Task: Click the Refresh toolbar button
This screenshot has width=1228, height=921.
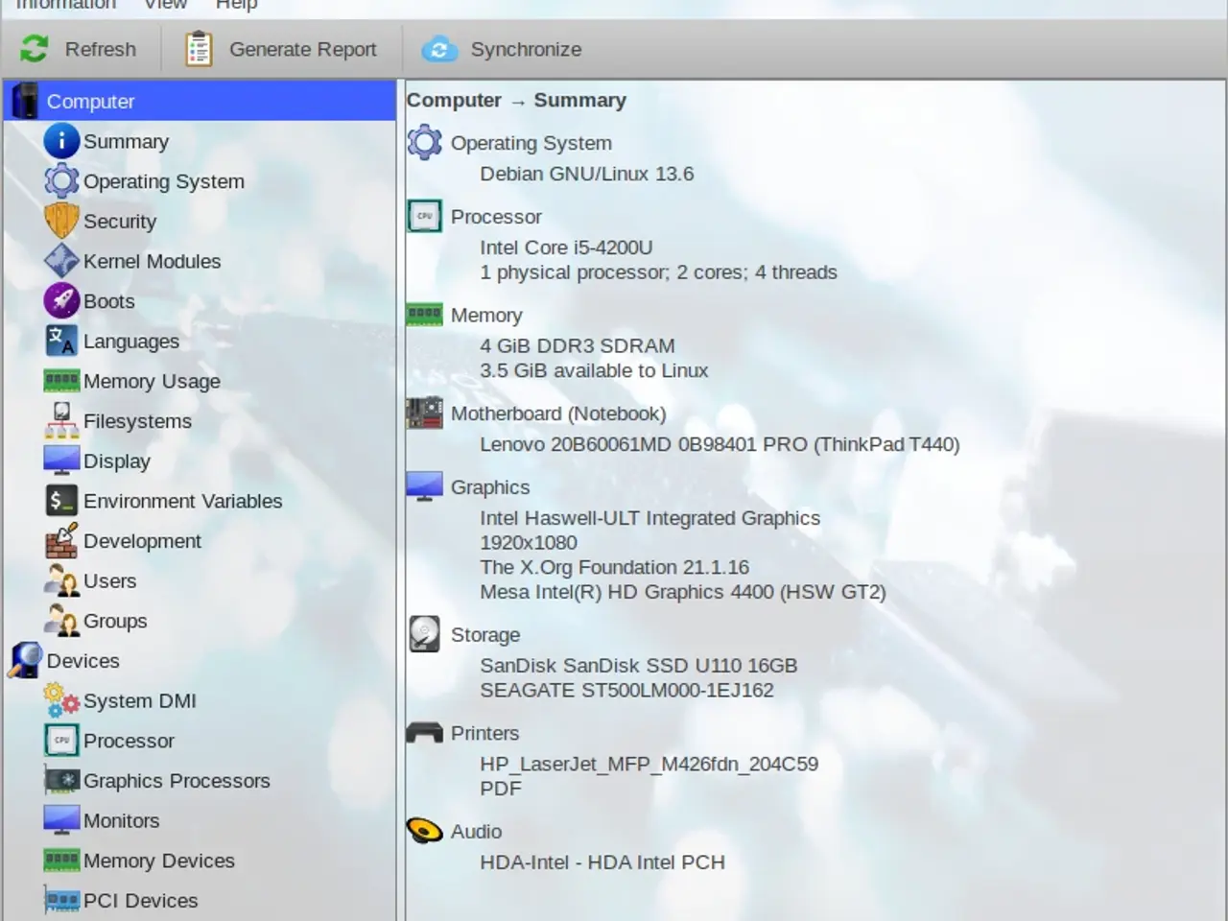Action: pos(79,49)
